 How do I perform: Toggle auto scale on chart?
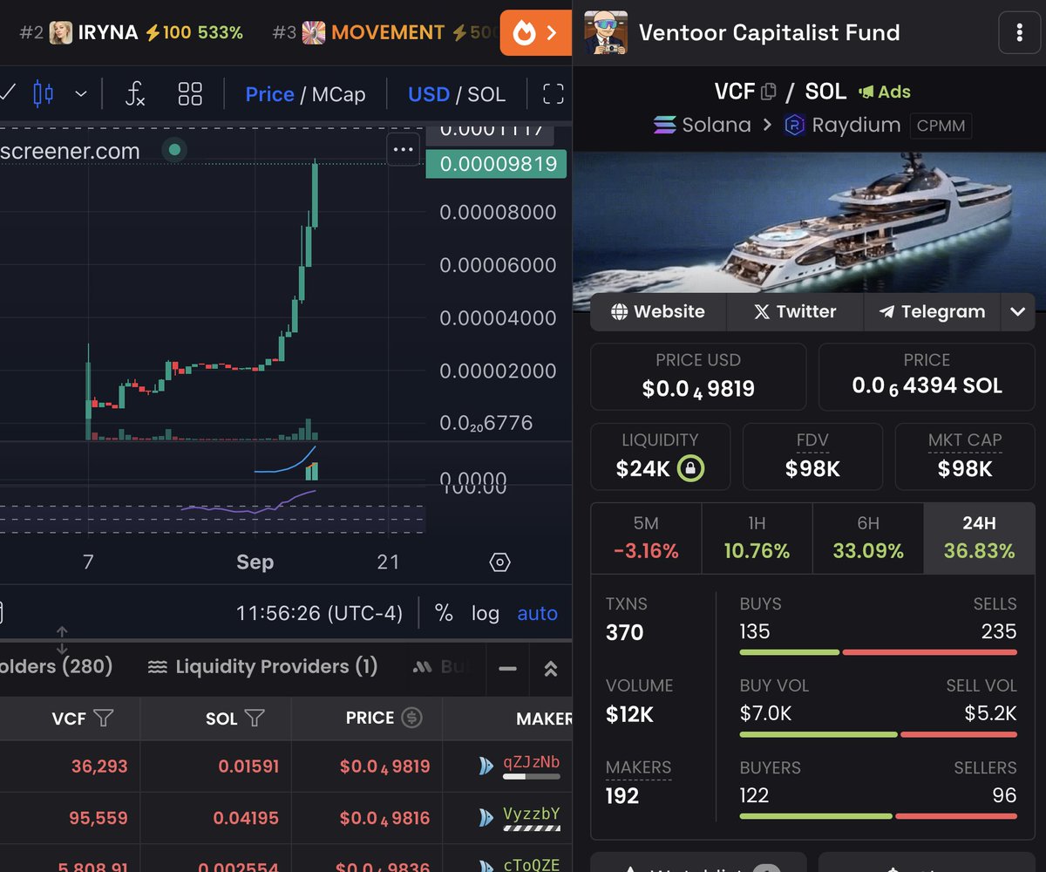537,613
